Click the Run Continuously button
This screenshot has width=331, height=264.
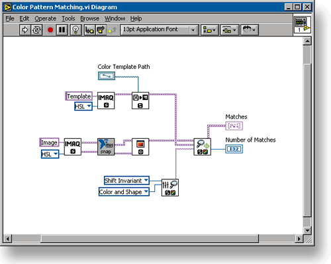click(36, 30)
